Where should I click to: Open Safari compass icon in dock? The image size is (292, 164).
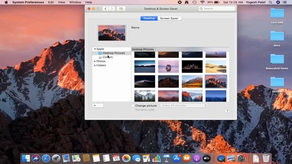(x=46, y=158)
